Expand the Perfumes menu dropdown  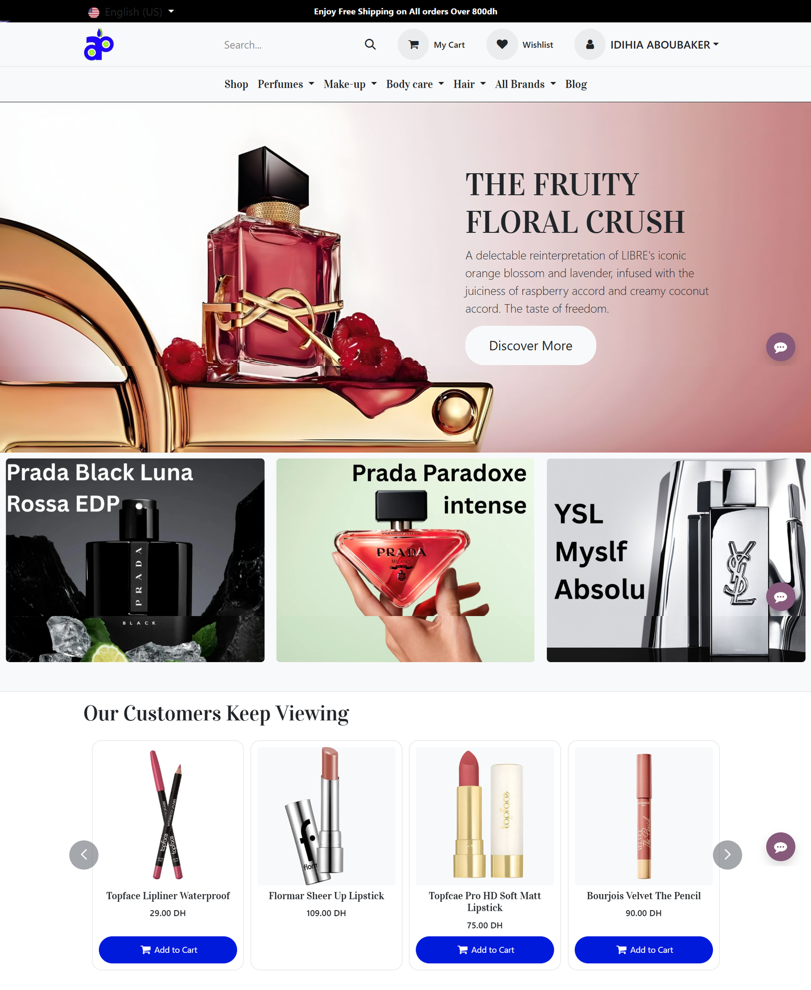pyautogui.click(x=286, y=84)
